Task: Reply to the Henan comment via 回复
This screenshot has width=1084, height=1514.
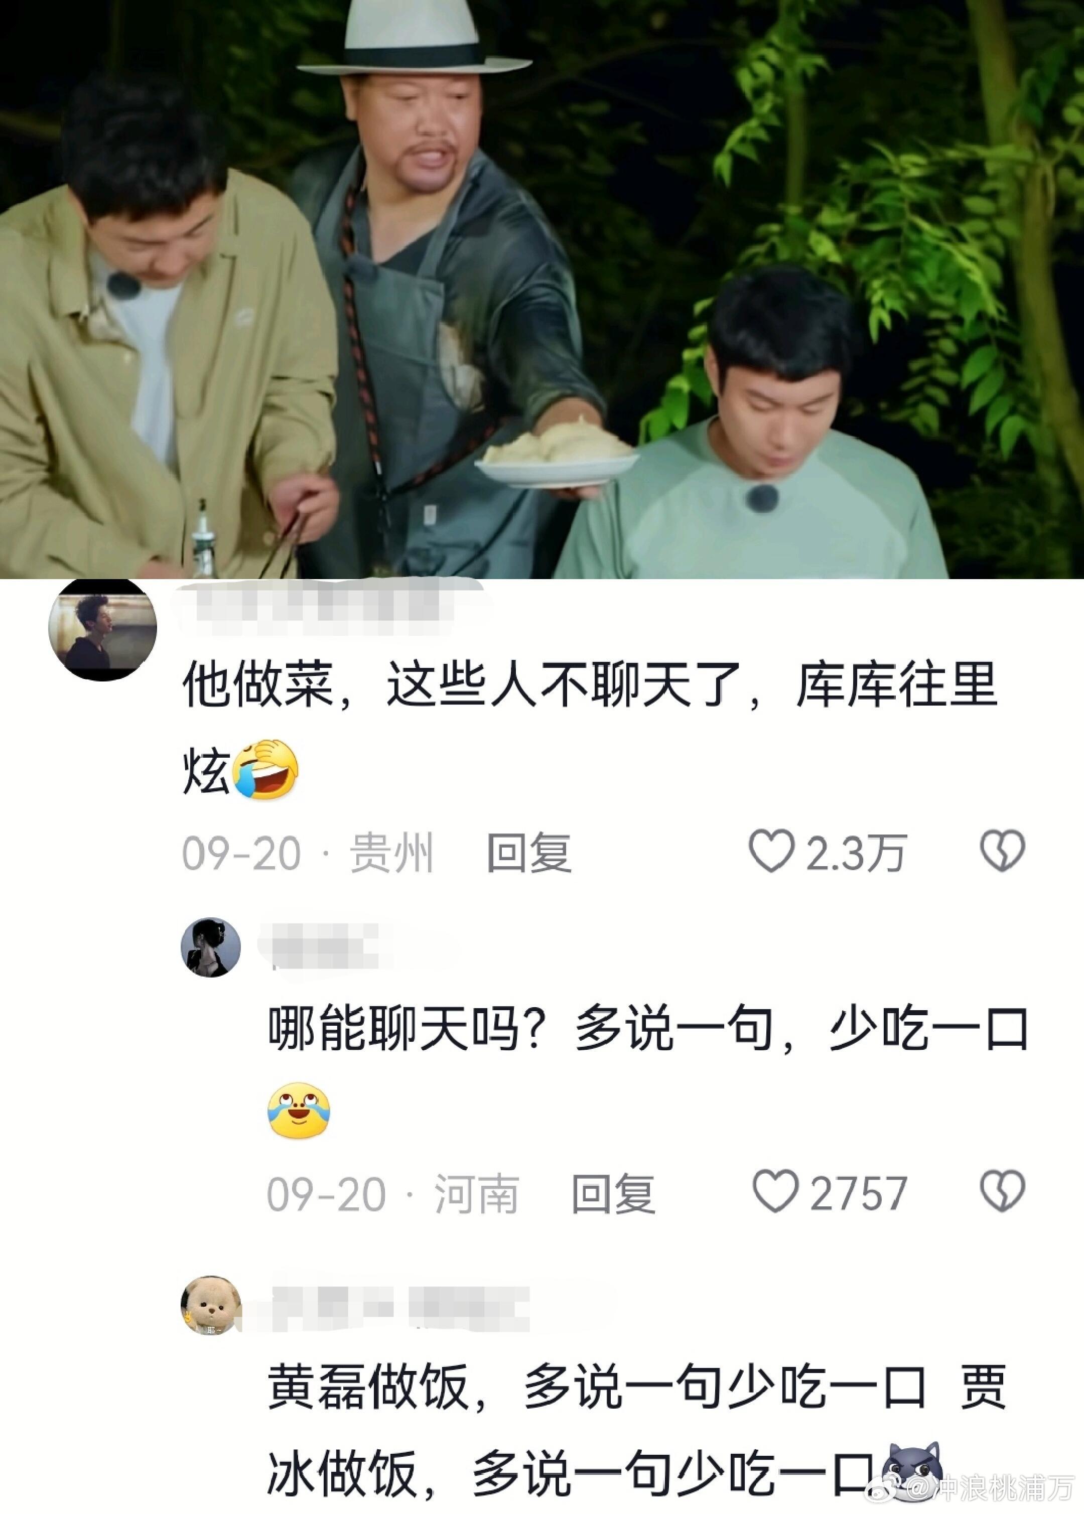Action: pos(613,1194)
